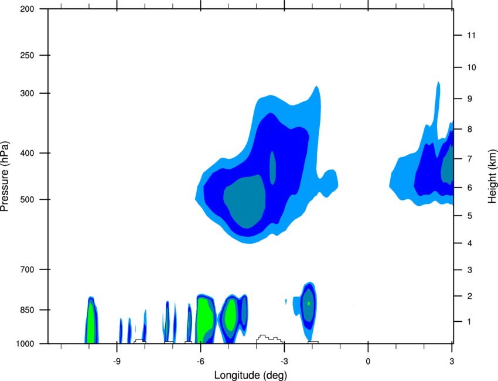
Task: Click the 10 km height label
Action: click(x=471, y=67)
